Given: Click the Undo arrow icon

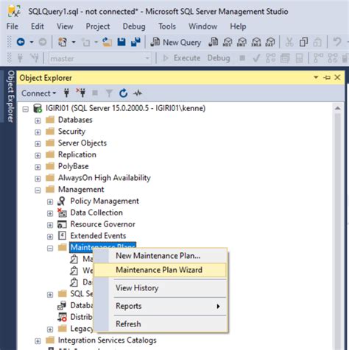Looking at the screenshot, I should point(337,42).
